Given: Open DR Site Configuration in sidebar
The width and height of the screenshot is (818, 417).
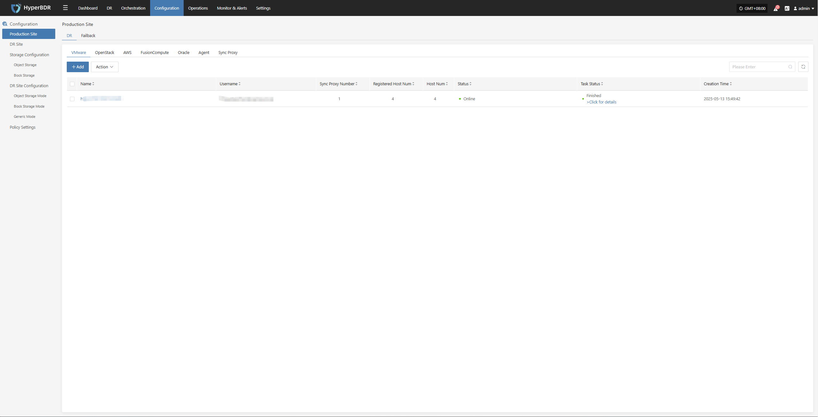Looking at the screenshot, I should coord(29,86).
